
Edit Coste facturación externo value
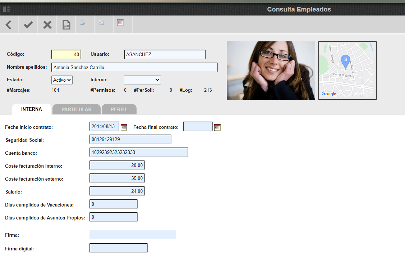[x=117, y=178]
